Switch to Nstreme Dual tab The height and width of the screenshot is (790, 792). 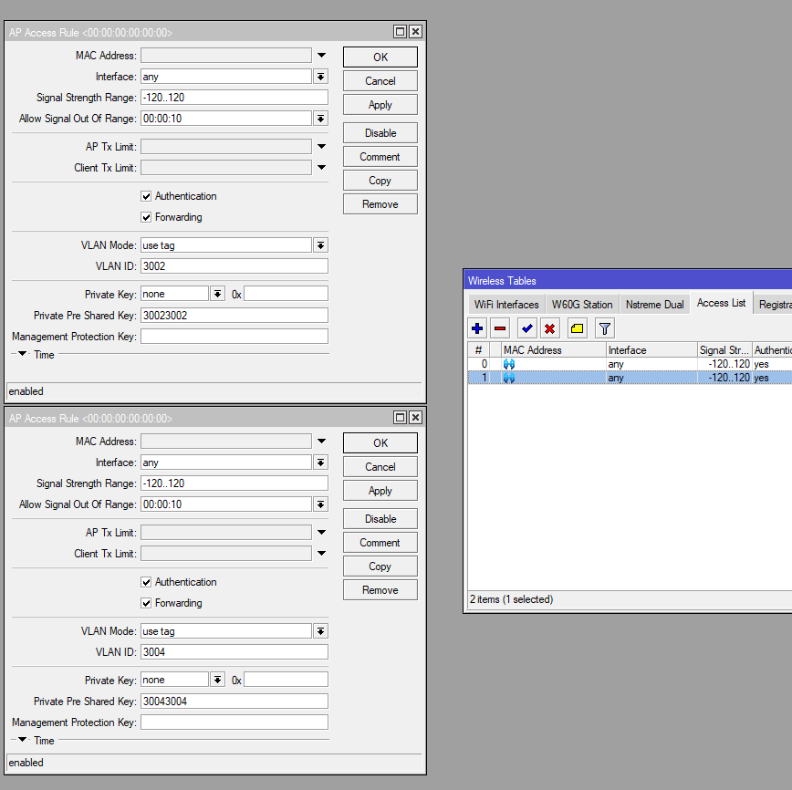pos(654,305)
